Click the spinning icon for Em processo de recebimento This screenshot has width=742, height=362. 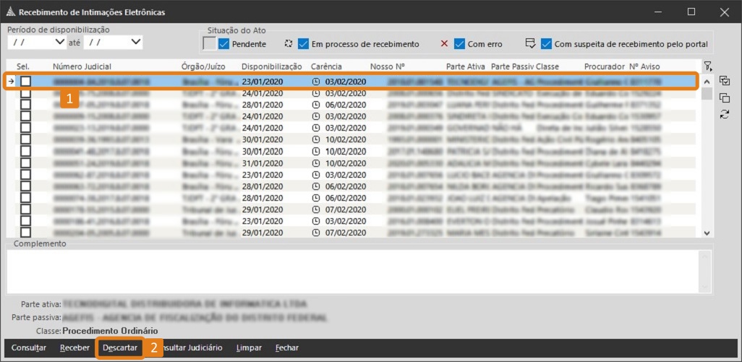pyautogui.click(x=288, y=44)
